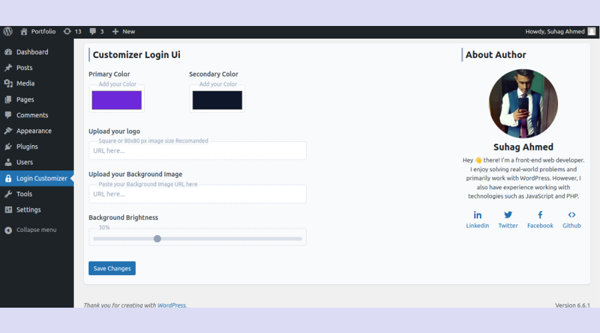Click the purple Primary Color swatch
Screen dimensions: 600x333
pos(117,100)
